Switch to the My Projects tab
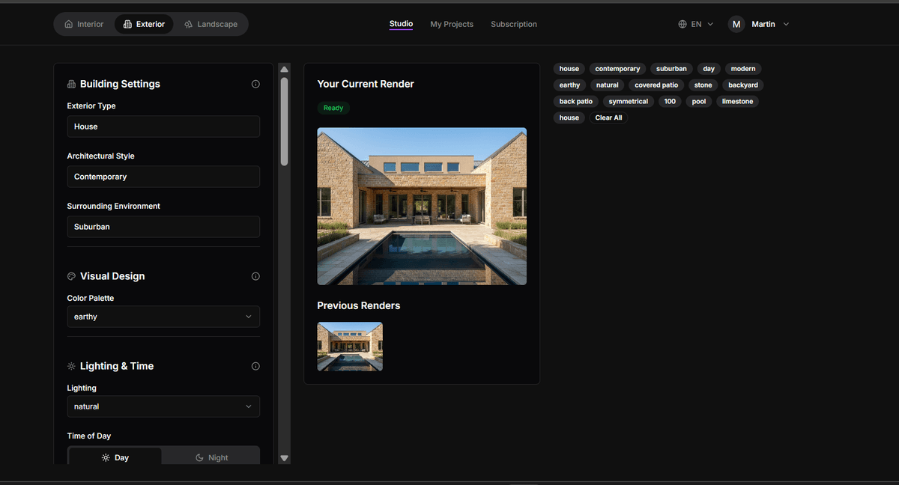899x485 pixels. click(451, 23)
